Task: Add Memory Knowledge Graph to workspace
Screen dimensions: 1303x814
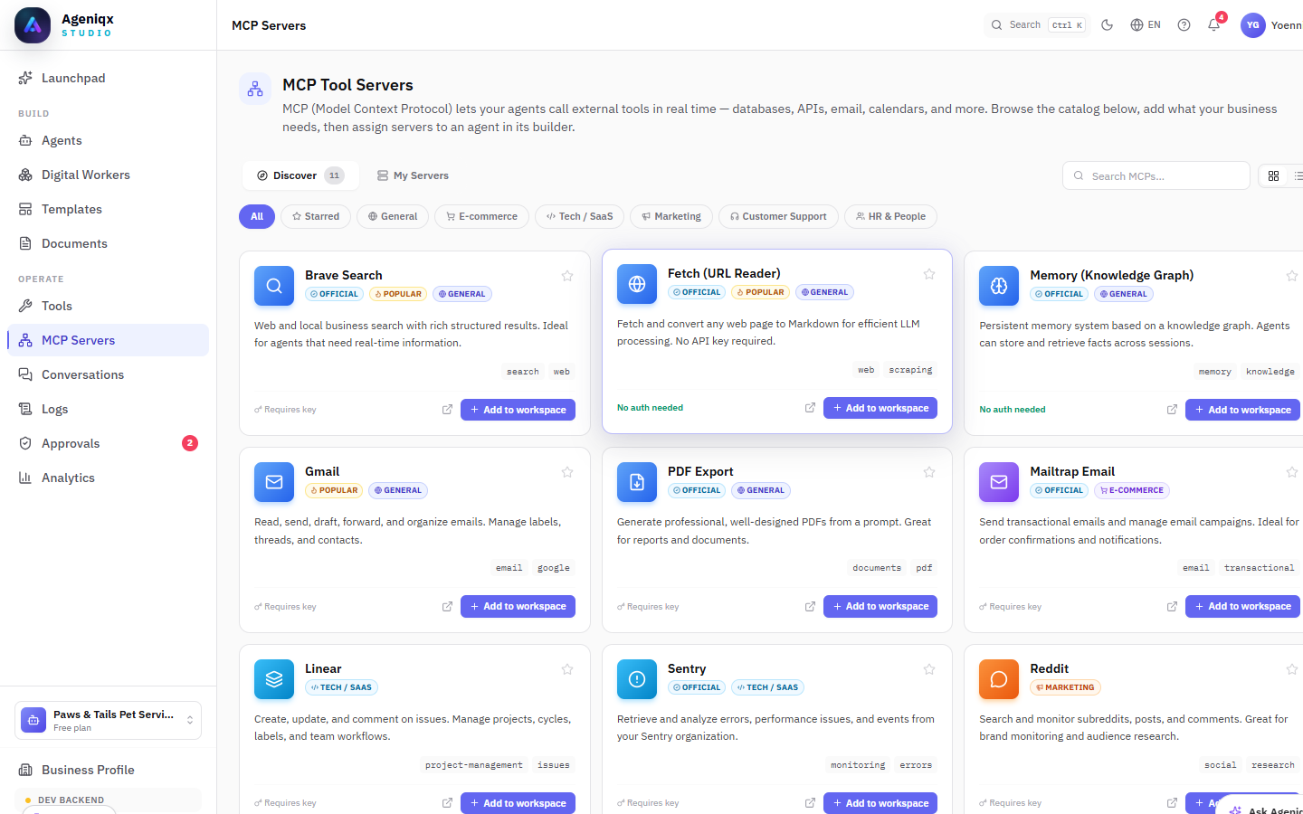Action: [x=1243, y=410]
